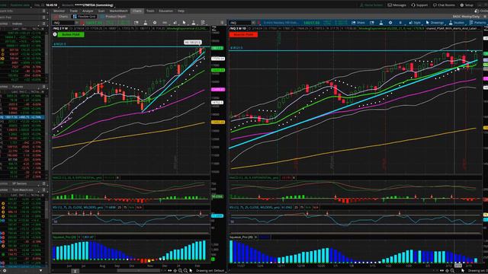Select the Futures watchlist name
Image resolution: width=488 pixels, height=274 pixels.
[x=18, y=87]
